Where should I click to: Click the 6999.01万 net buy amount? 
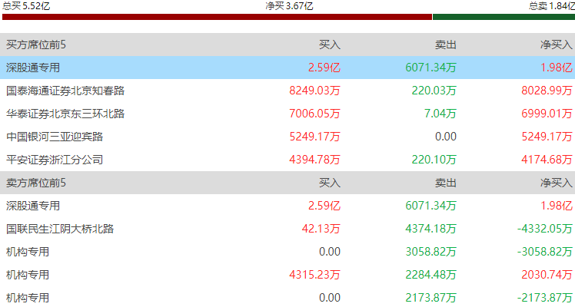[x=547, y=114]
